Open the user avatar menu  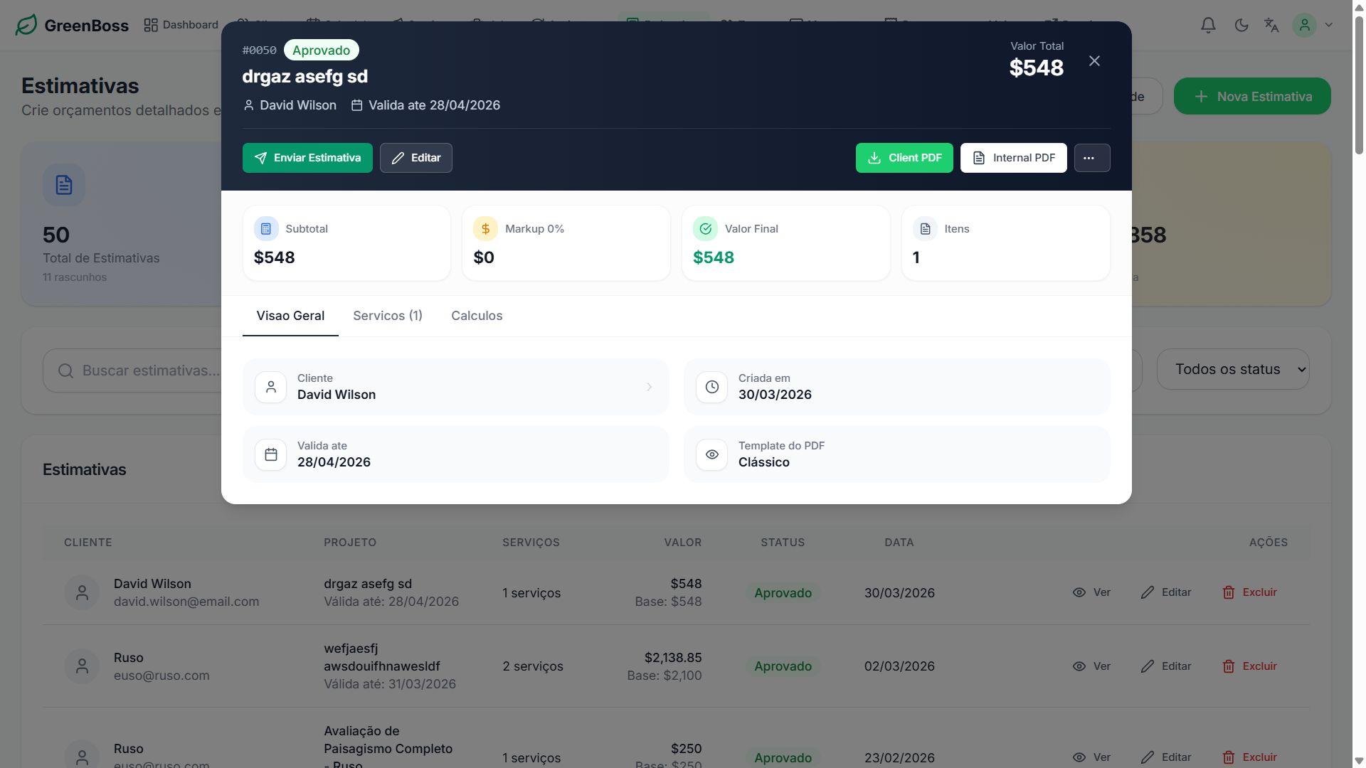tap(1304, 25)
